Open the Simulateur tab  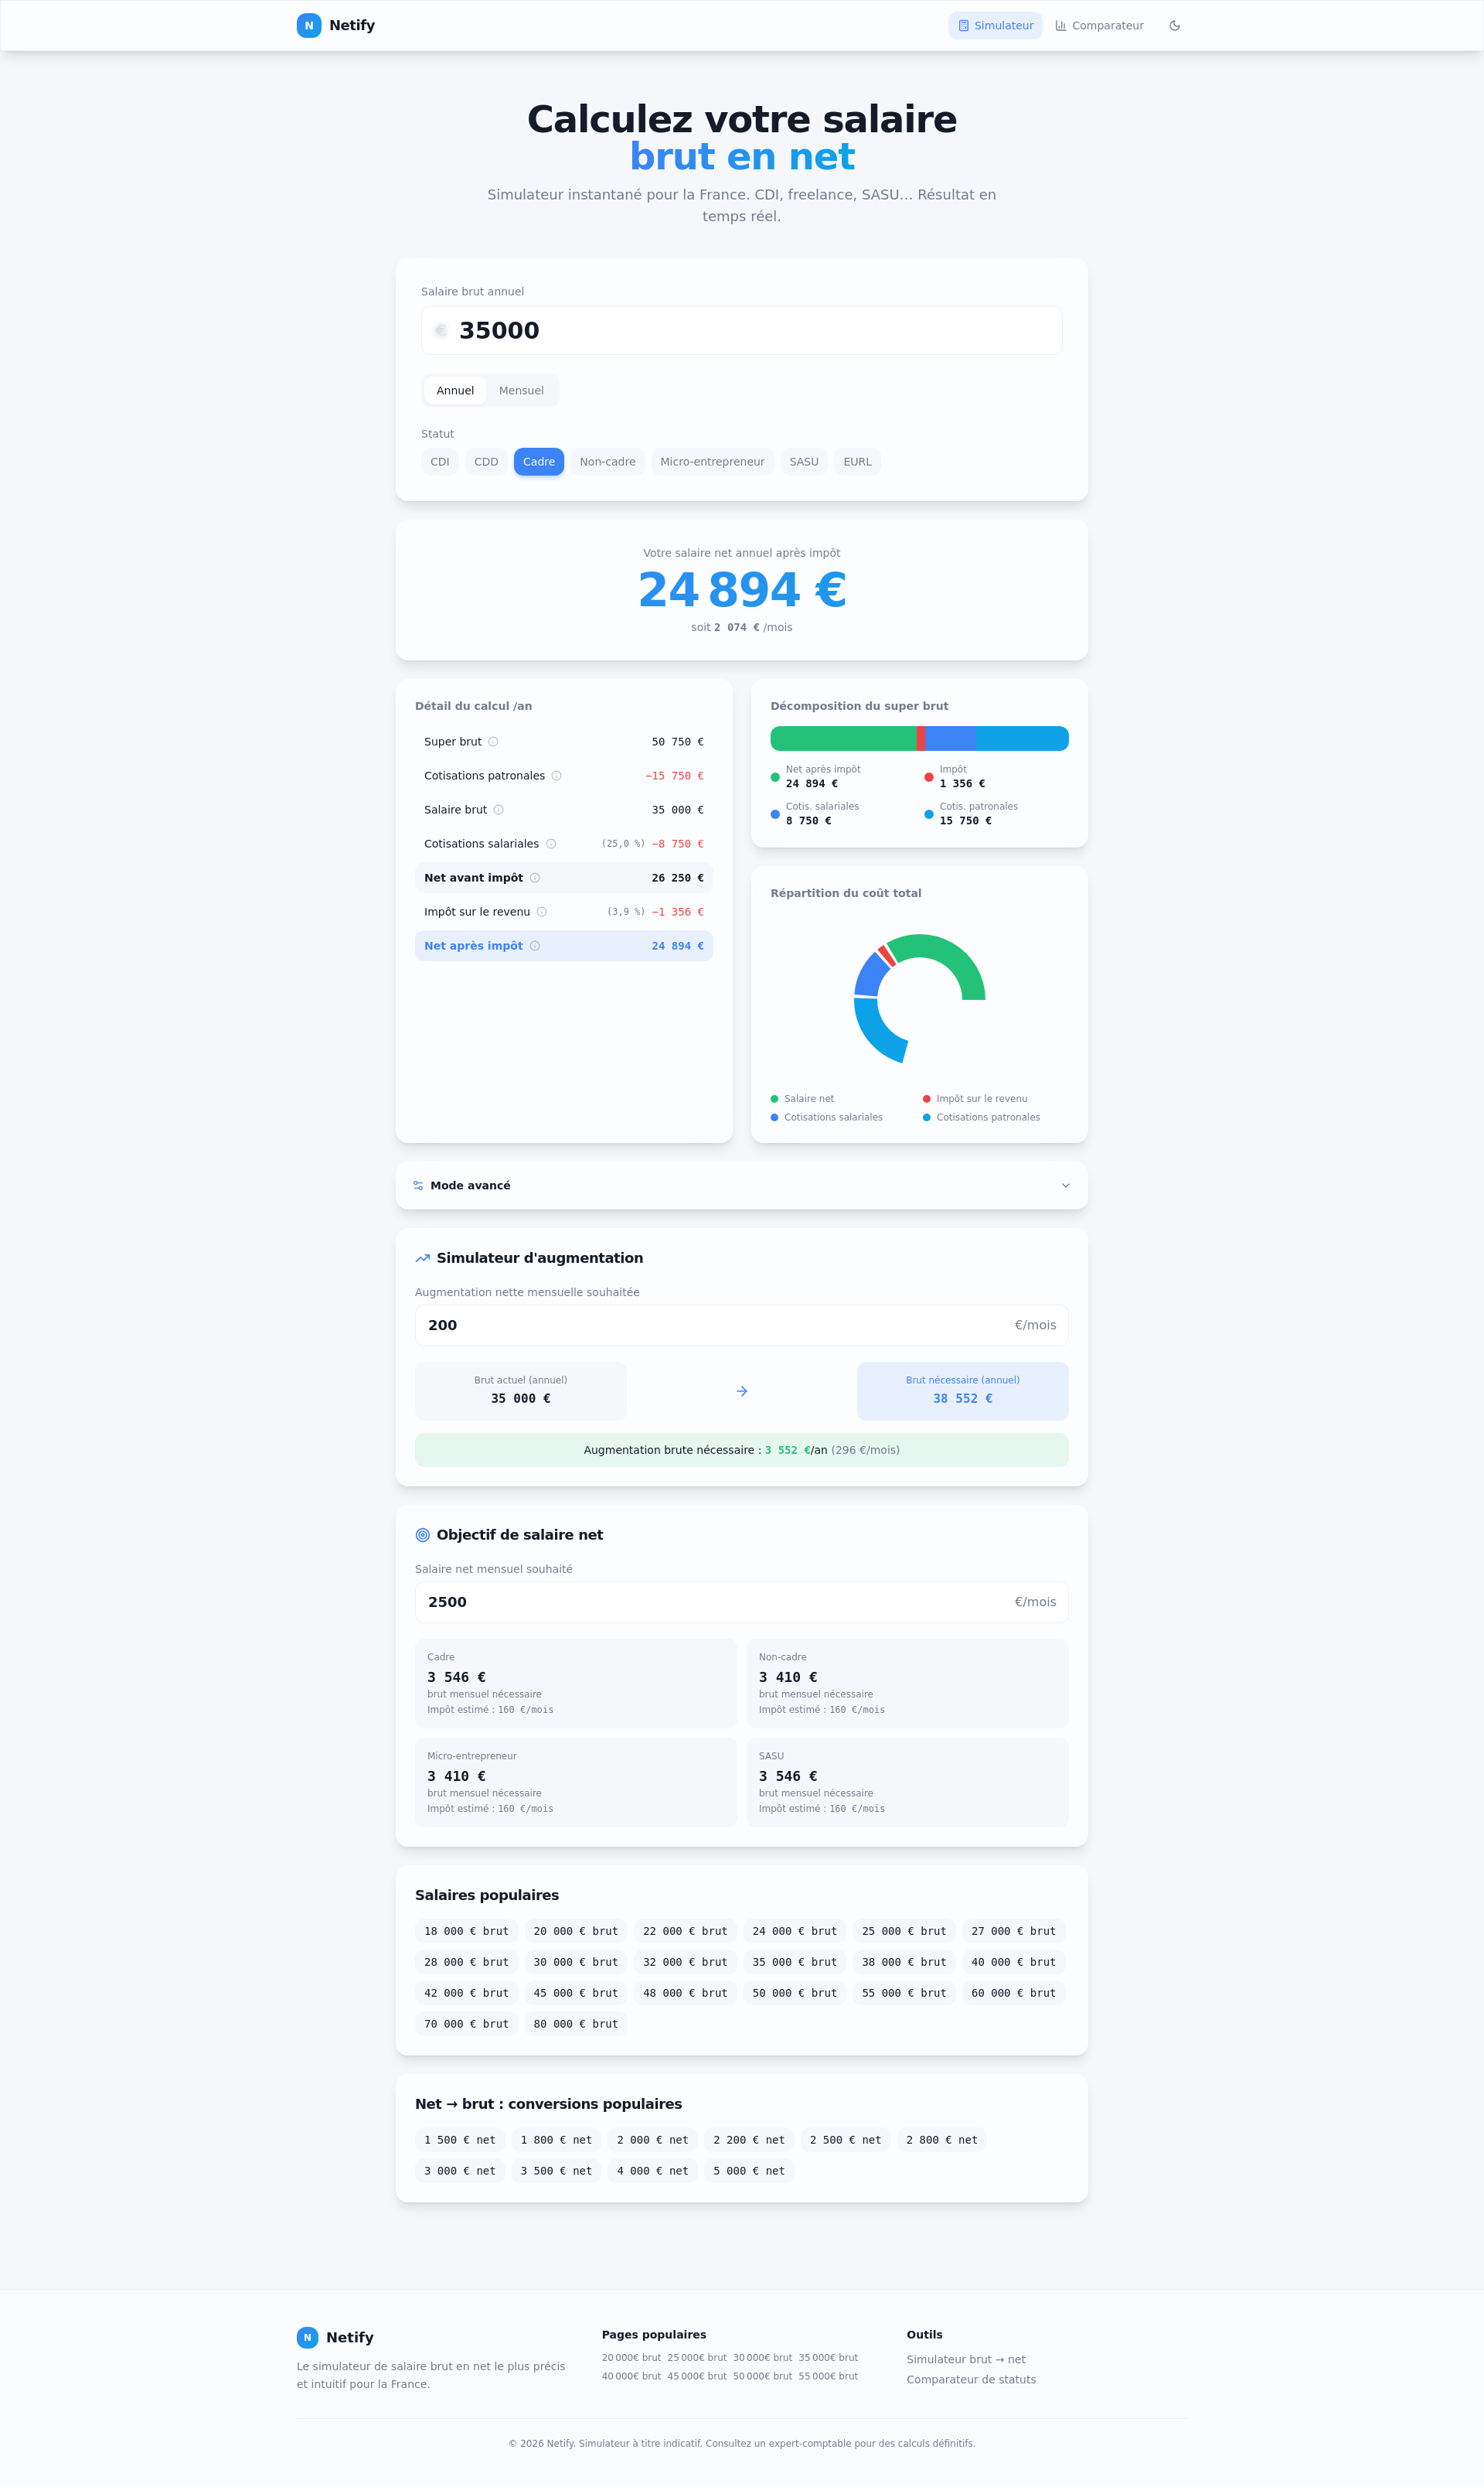pos(996,26)
